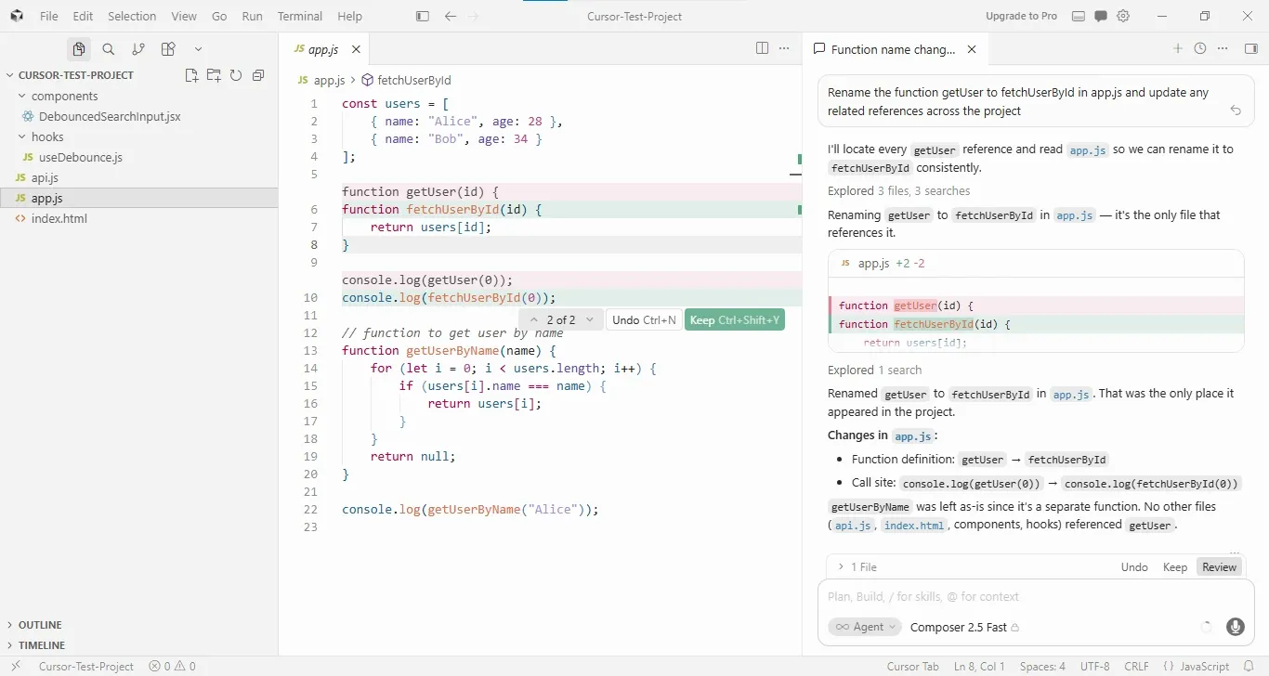
Task: Keep the change with Keep Ctrl+Shift+Y
Action: click(735, 319)
